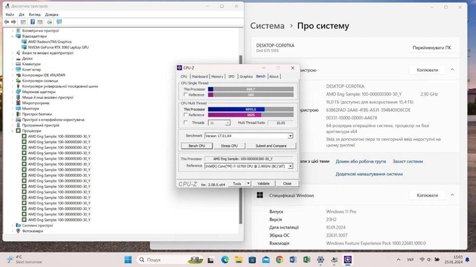Viewport: 476px width, 267px height.
Task: Open the Файл menu in Device Manager
Action: [x=10, y=15]
